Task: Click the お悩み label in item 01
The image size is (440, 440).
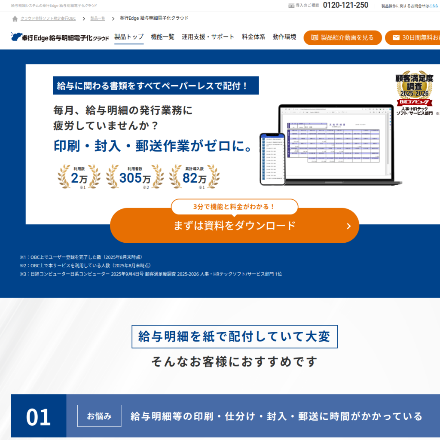Action: click(99, 416)
